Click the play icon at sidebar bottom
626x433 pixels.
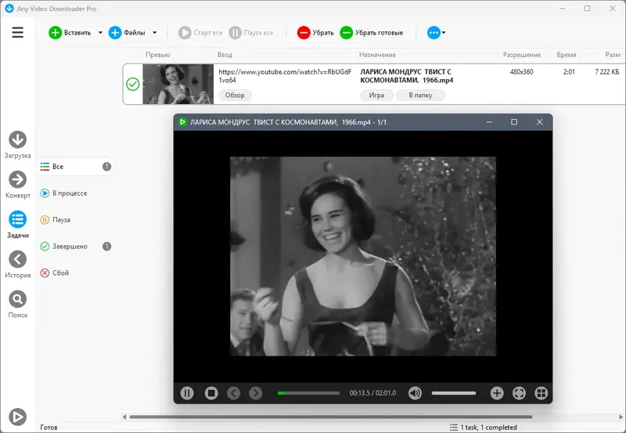[17, 417]
